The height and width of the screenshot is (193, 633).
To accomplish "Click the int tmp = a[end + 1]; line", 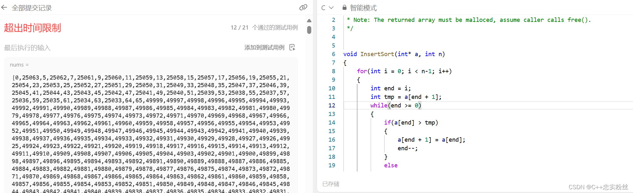I will (x=406, y=97).
